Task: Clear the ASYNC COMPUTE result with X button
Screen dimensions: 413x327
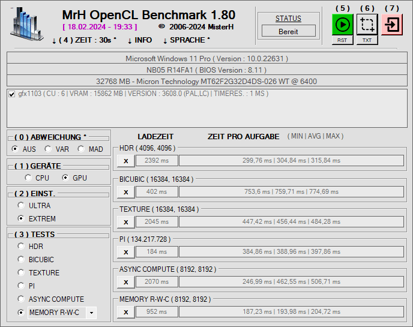Action: pos(126,282)
